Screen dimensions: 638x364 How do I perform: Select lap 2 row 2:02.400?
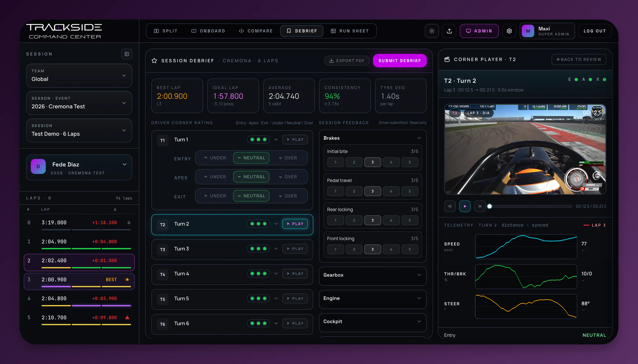click(x=79, y=262)
